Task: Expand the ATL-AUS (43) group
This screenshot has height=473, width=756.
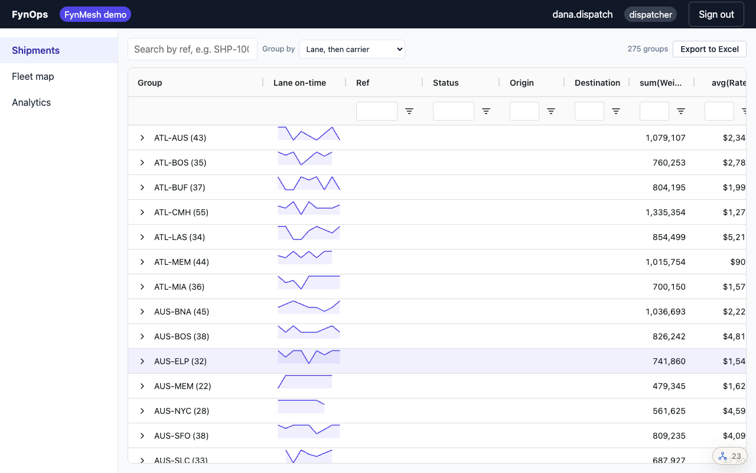Action: (x=142, y=138)
